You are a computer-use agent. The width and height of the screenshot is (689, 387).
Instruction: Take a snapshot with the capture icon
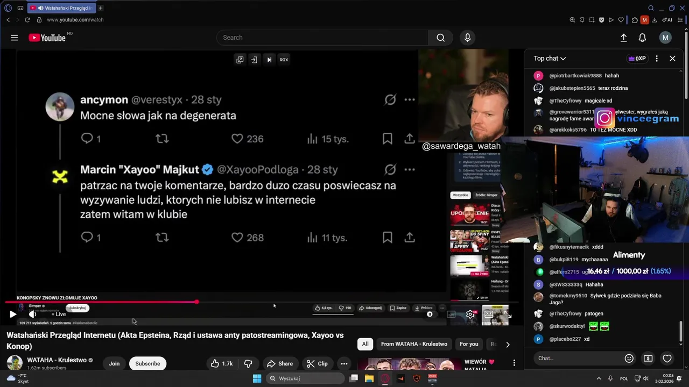(592, 20)
